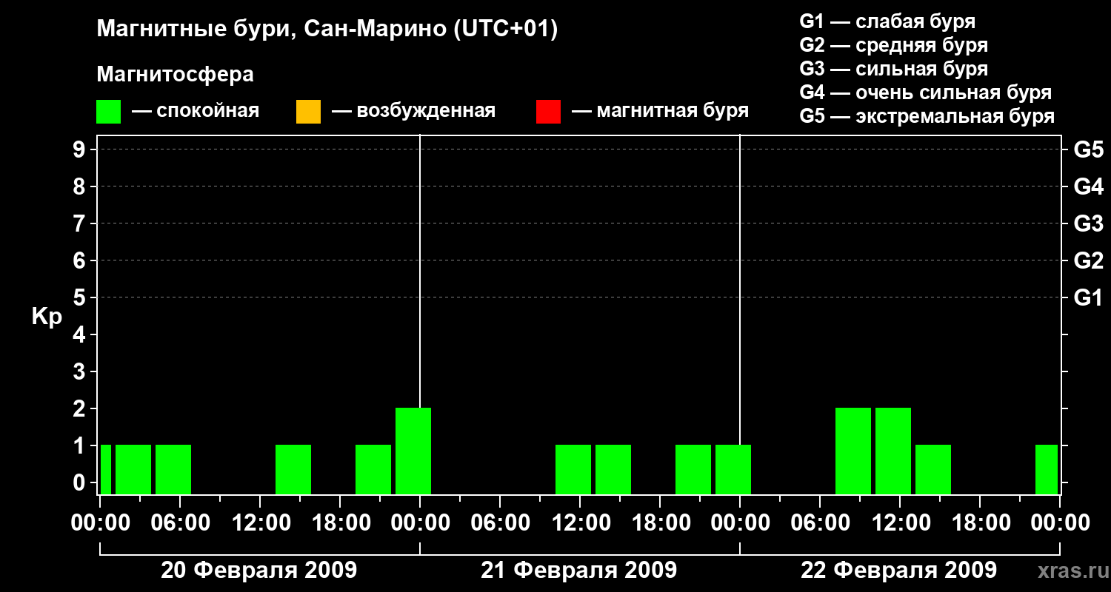The width and height of the screenshot is (1111, 592).
Task: Click '12:00' time label of 22 Februaryля day
Action: click(900, 522)
